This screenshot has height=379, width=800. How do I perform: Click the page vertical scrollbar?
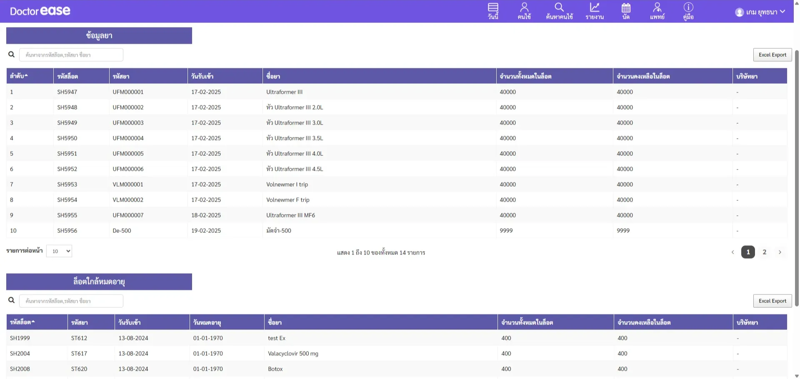pos(797,179)
